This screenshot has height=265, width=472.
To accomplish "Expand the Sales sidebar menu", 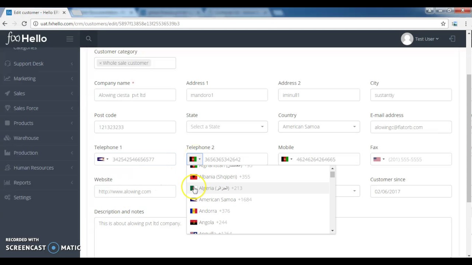I will 40,93.
